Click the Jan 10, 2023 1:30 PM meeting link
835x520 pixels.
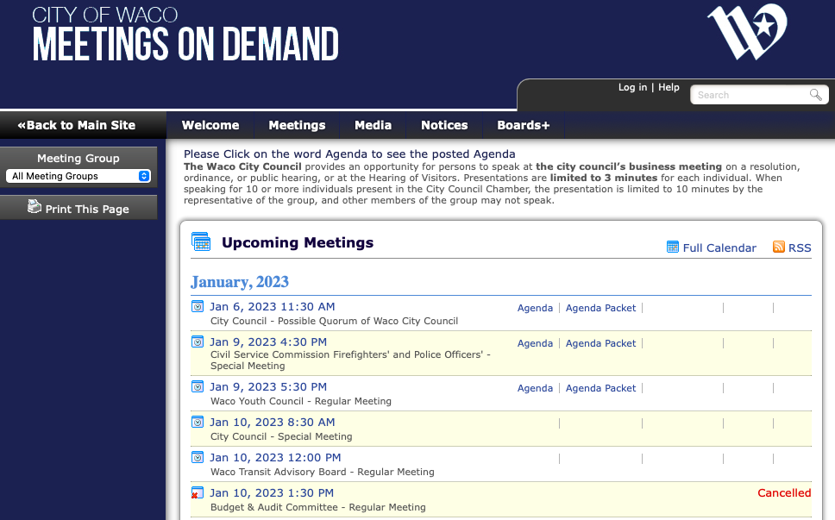click(272, 493)
